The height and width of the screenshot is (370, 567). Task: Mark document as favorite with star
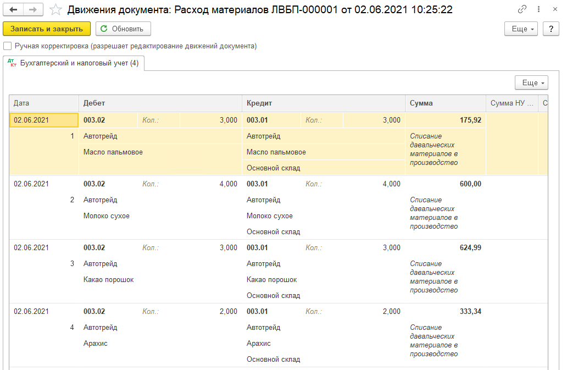pos(55,10)
